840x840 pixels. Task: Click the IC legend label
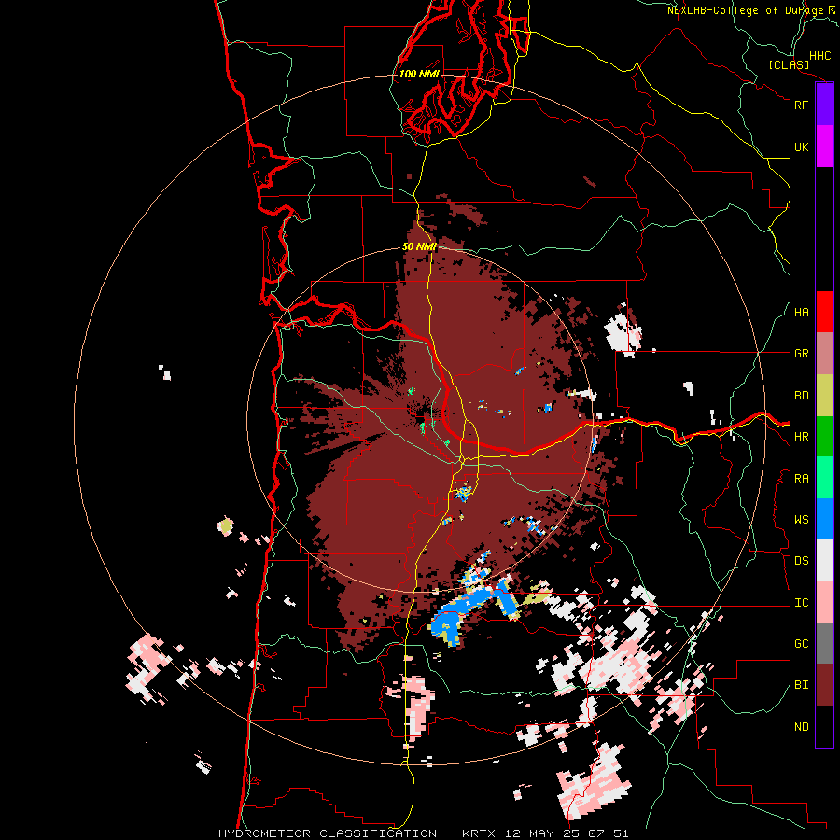point(801,603)
